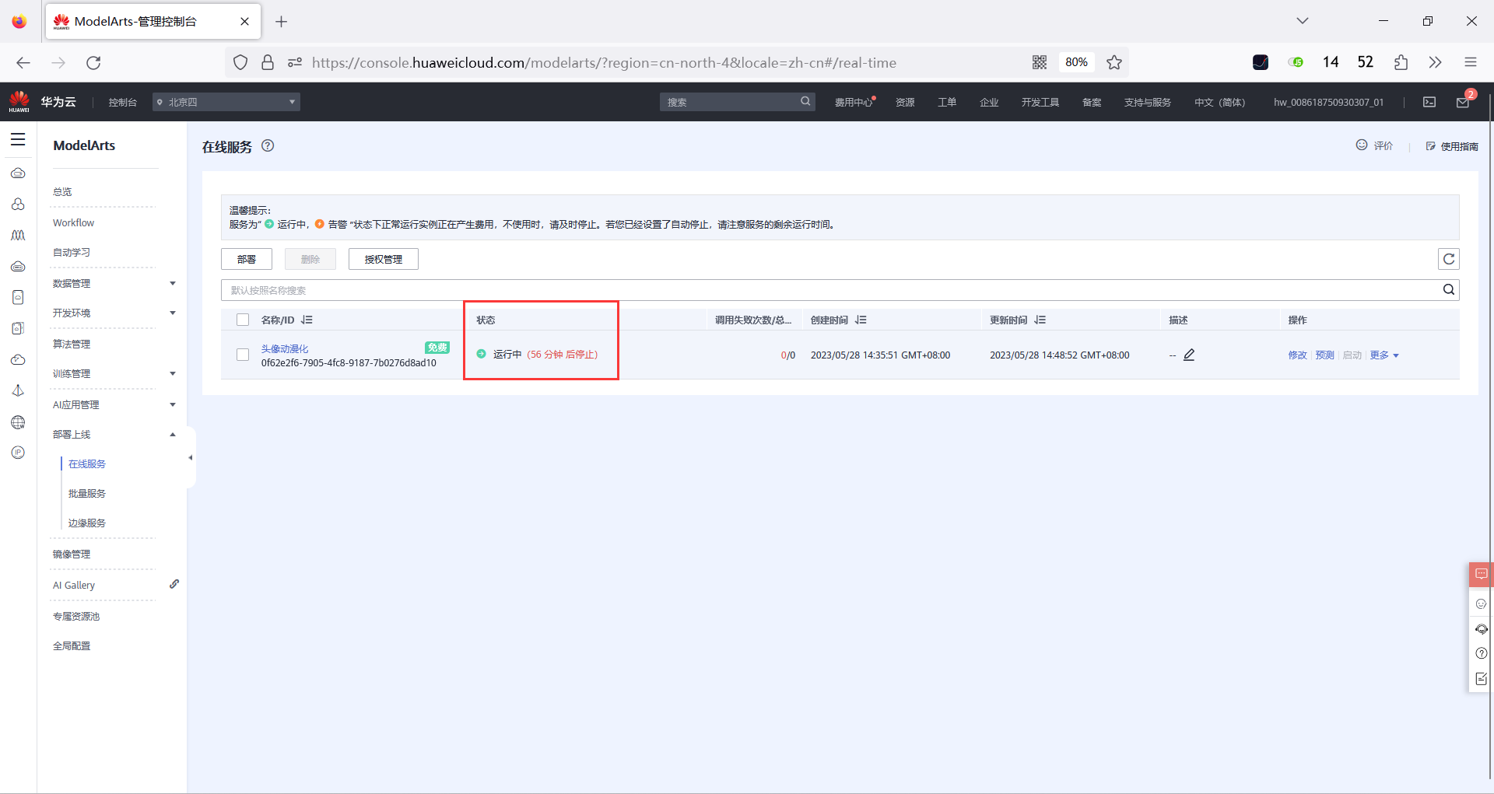1494x794 pixels.
Task: Open the hamburger menu in the left rail
Action: click(x=18, y=140)
